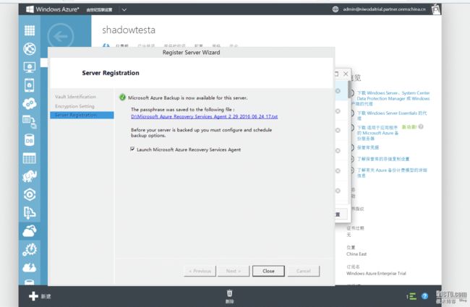Go back with the circled arrow
This screenshot has width=470, height=307.
coord(60,36)
